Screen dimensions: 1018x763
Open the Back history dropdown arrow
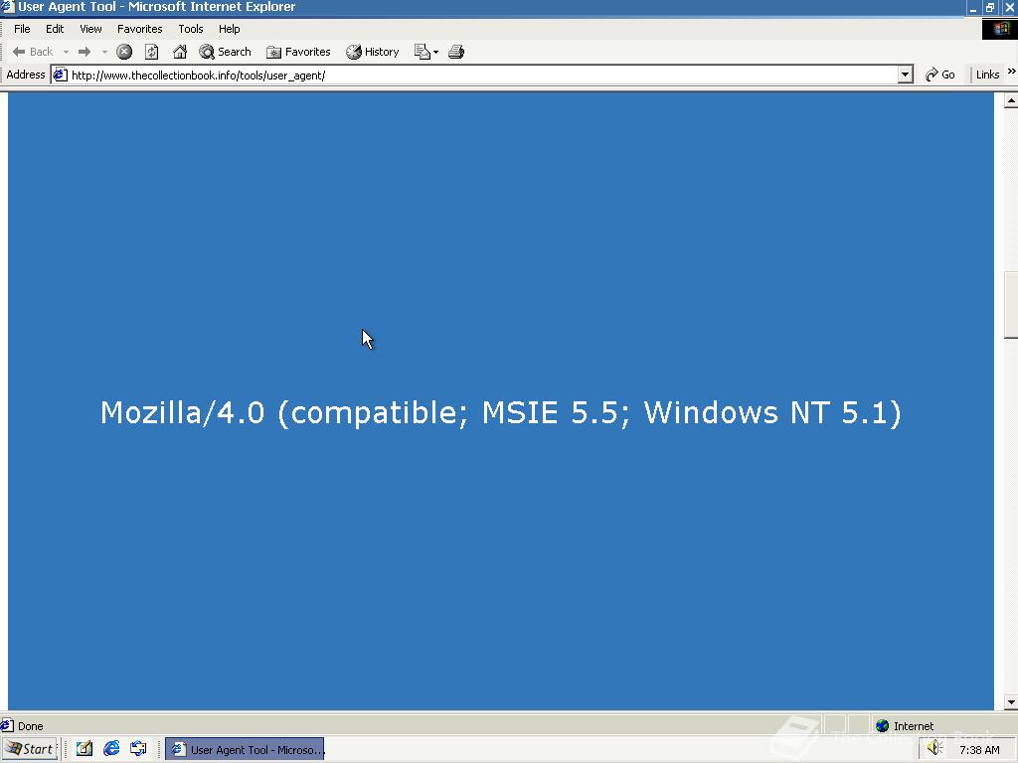coord(66,52)
